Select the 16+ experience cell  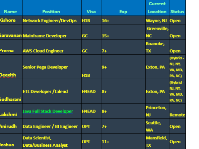coord(123,20)
